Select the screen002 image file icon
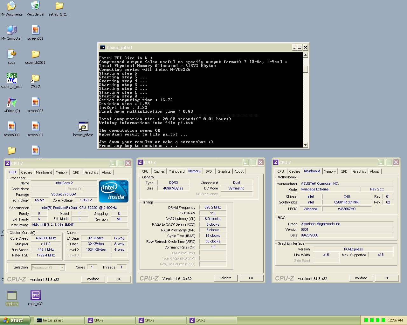The width and height of the screenshot is (407, 325). [x=35, y=30]
